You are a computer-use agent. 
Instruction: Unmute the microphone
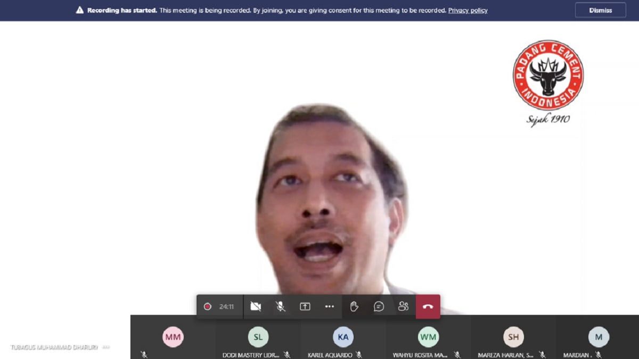(280, 306)
